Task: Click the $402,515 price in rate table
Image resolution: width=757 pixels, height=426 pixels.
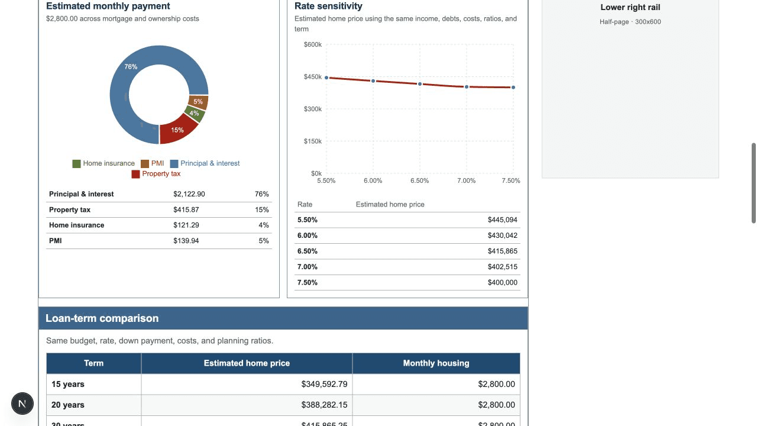Action: coord(503,267)
